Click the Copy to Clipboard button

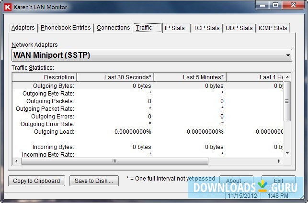coord(36,181)
